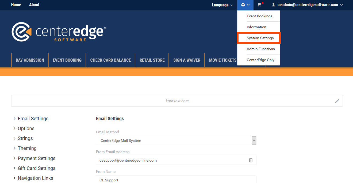Click the user profile icon
The height and width of the screenshot is (183, 353).
coord(273,5)
